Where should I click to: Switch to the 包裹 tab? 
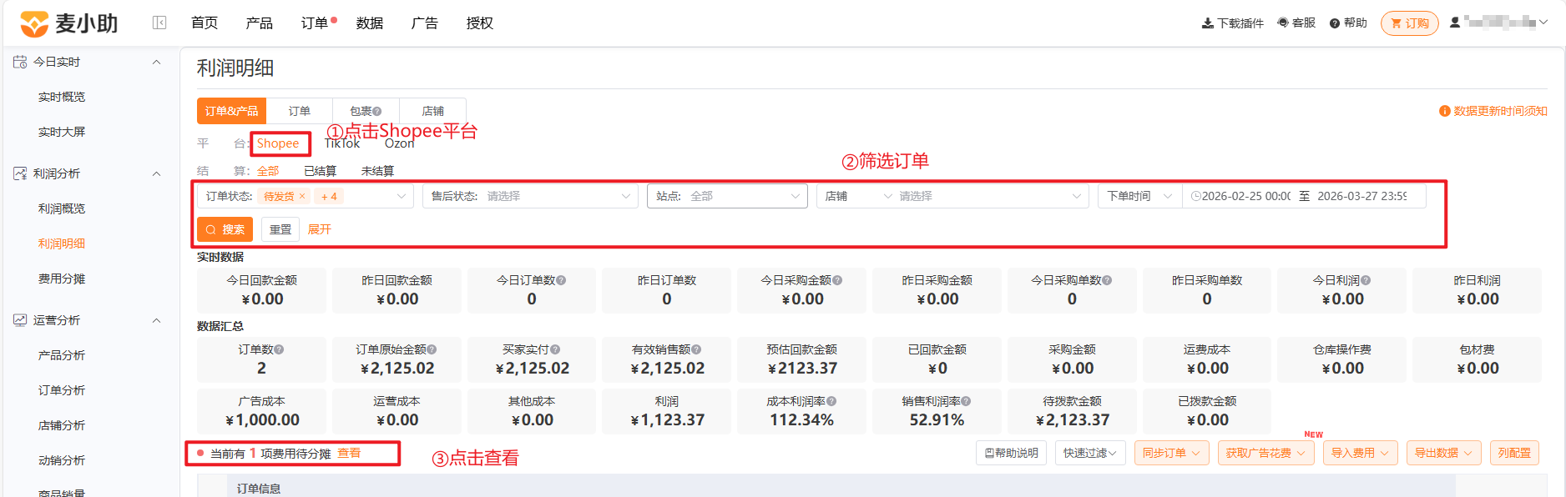click(366, 111)
